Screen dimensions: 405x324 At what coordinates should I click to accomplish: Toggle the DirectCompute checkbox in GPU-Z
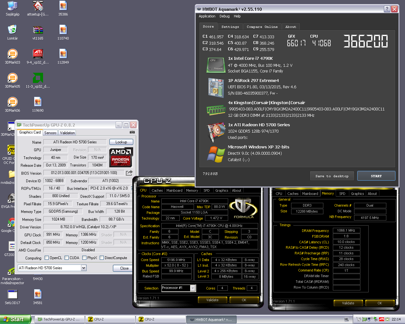pyautogui.click(x=102, y=258)
